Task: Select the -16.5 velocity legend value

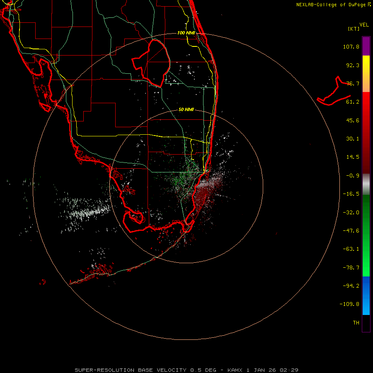Action: tap(351, 194)
